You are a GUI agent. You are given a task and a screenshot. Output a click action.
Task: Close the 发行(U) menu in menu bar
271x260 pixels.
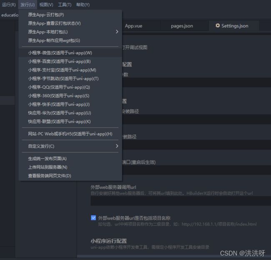[x=28, y=5]
